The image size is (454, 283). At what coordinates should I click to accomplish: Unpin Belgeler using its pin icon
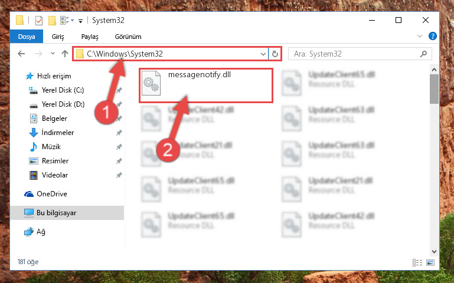point(119,119)
